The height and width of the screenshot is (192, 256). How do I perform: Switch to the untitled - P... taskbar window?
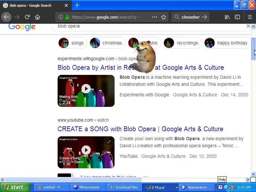point(51,187)
